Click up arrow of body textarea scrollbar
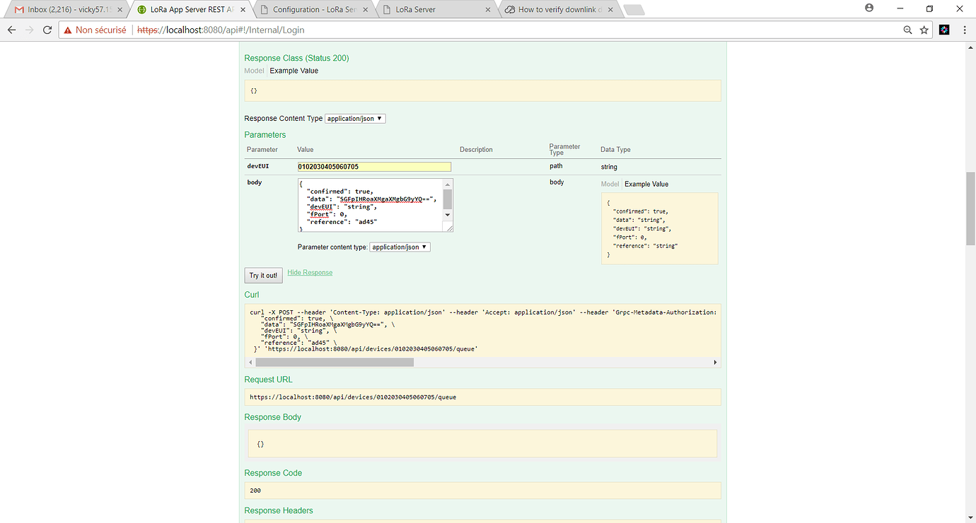 click(x=448, y=184)
